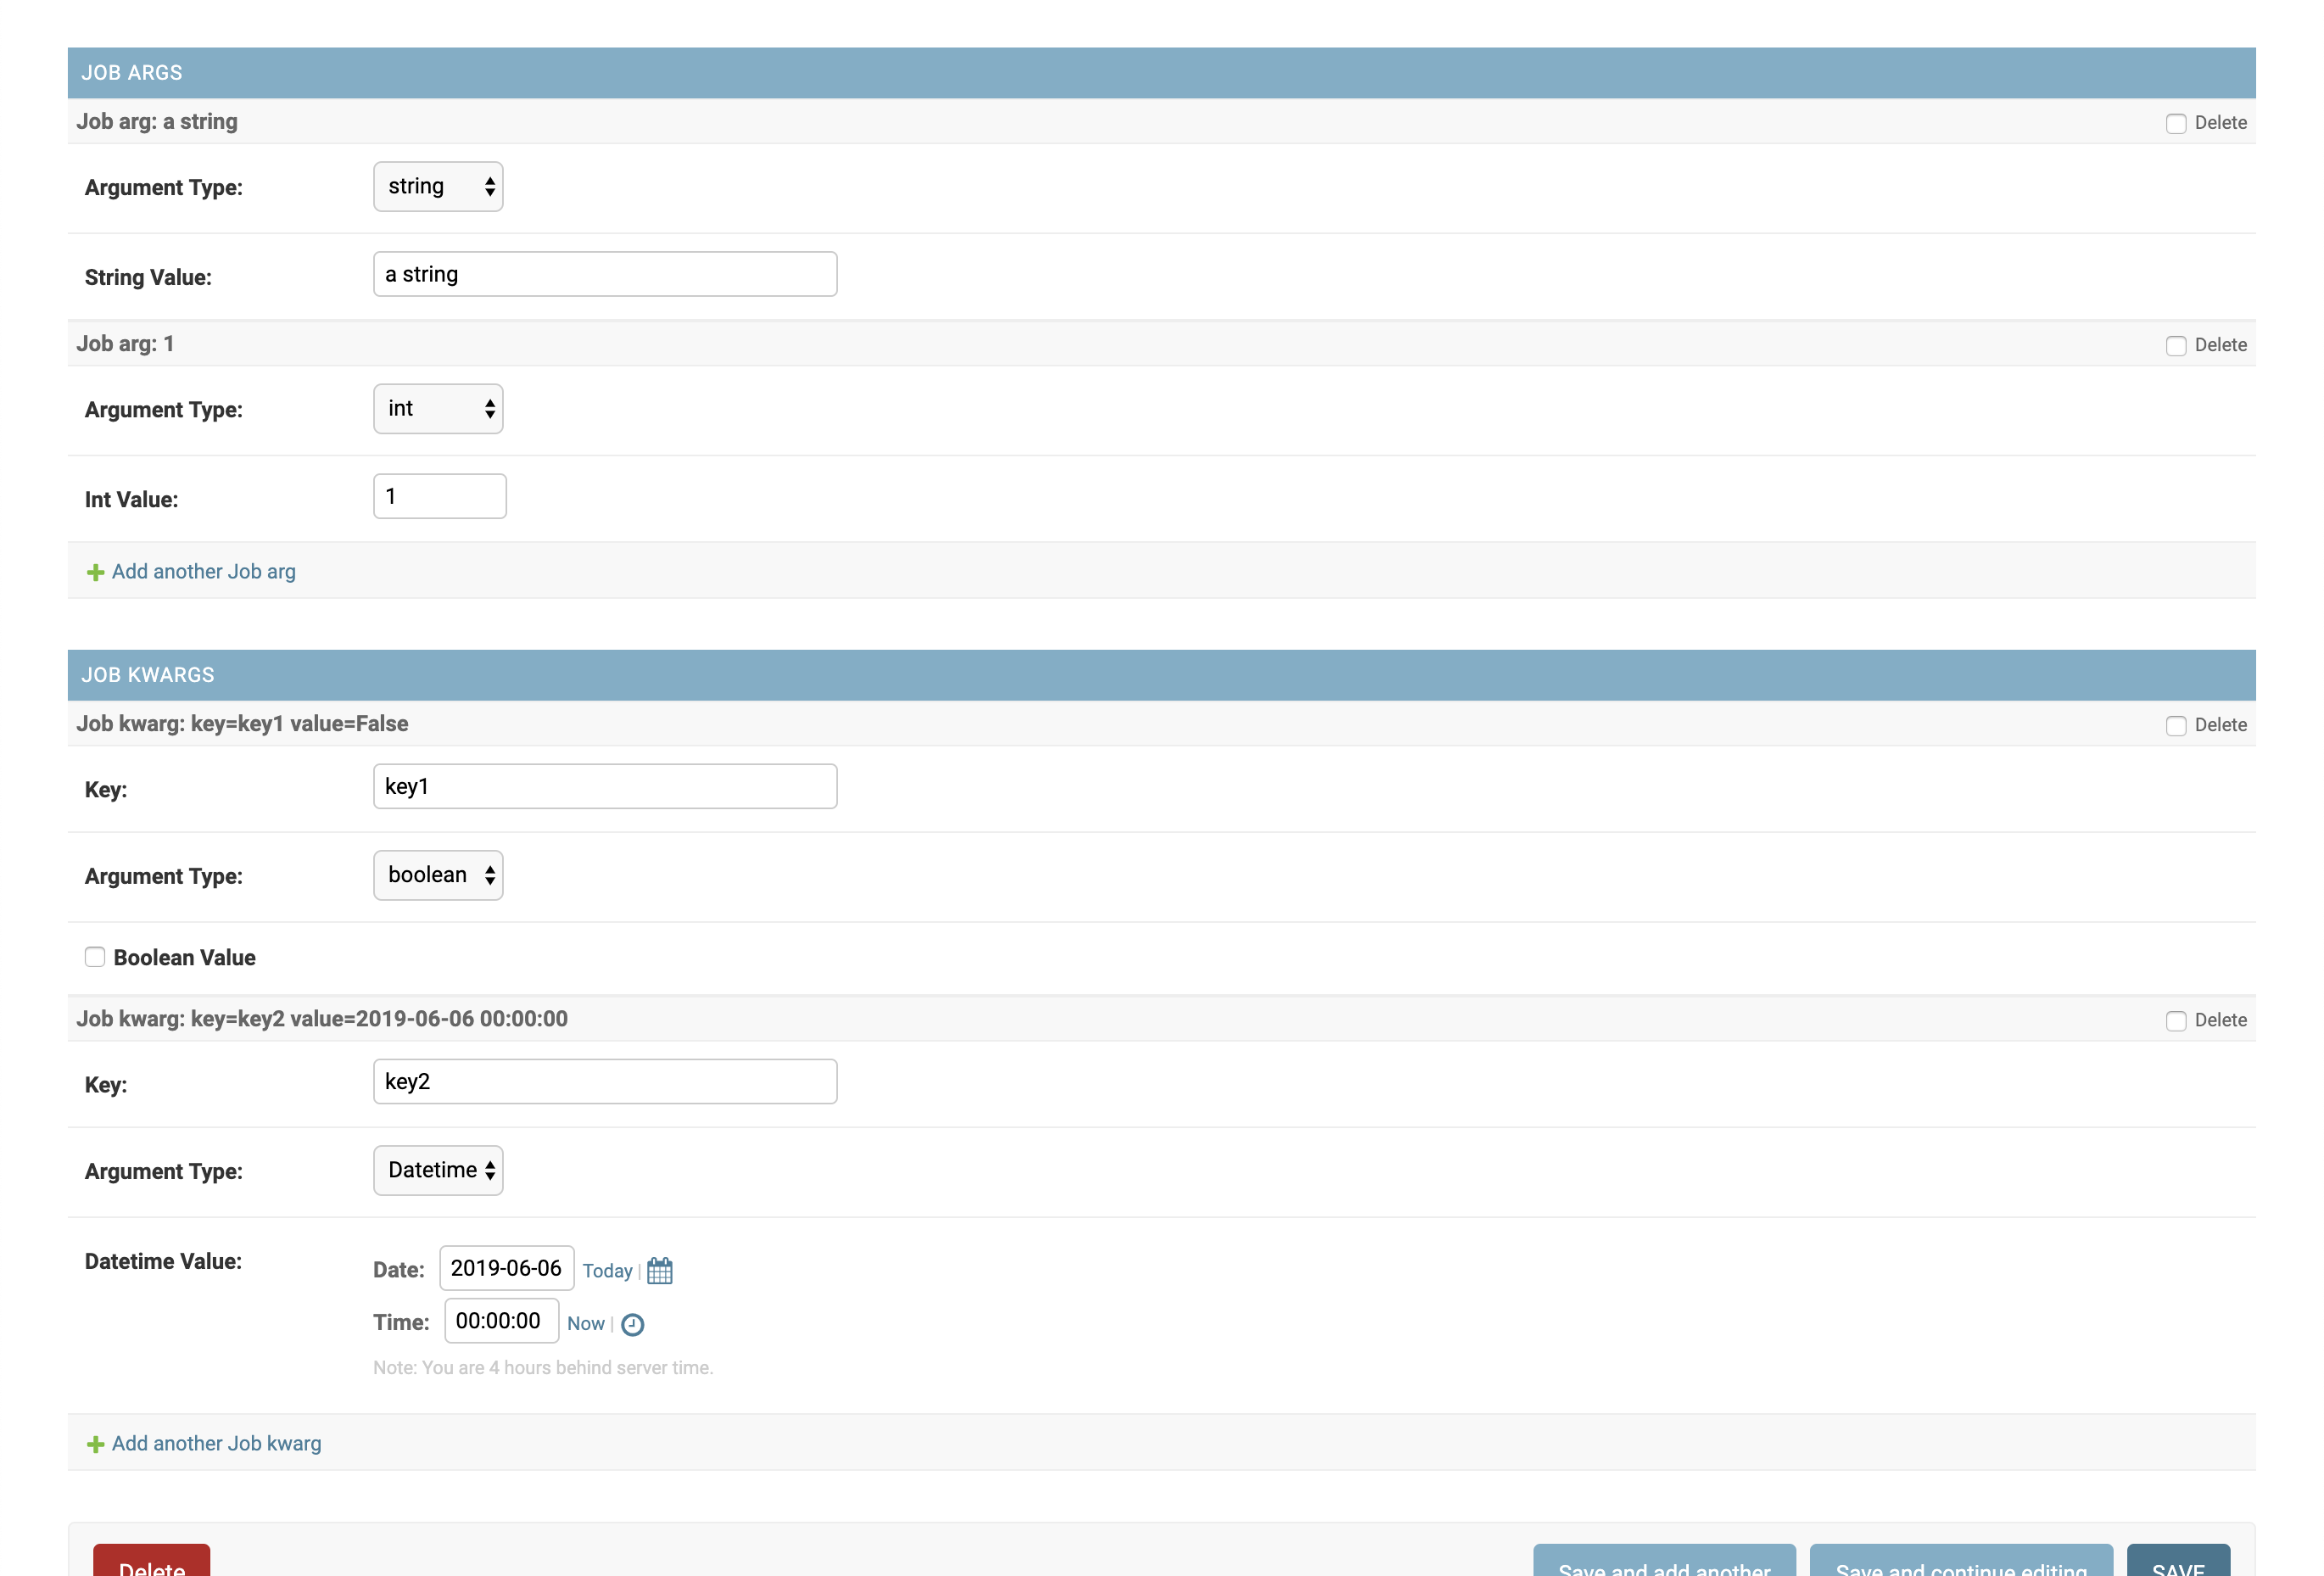Expand the Datetime Argument Type dropdown
The image size is (2324, 1576).
point(438,1170)
